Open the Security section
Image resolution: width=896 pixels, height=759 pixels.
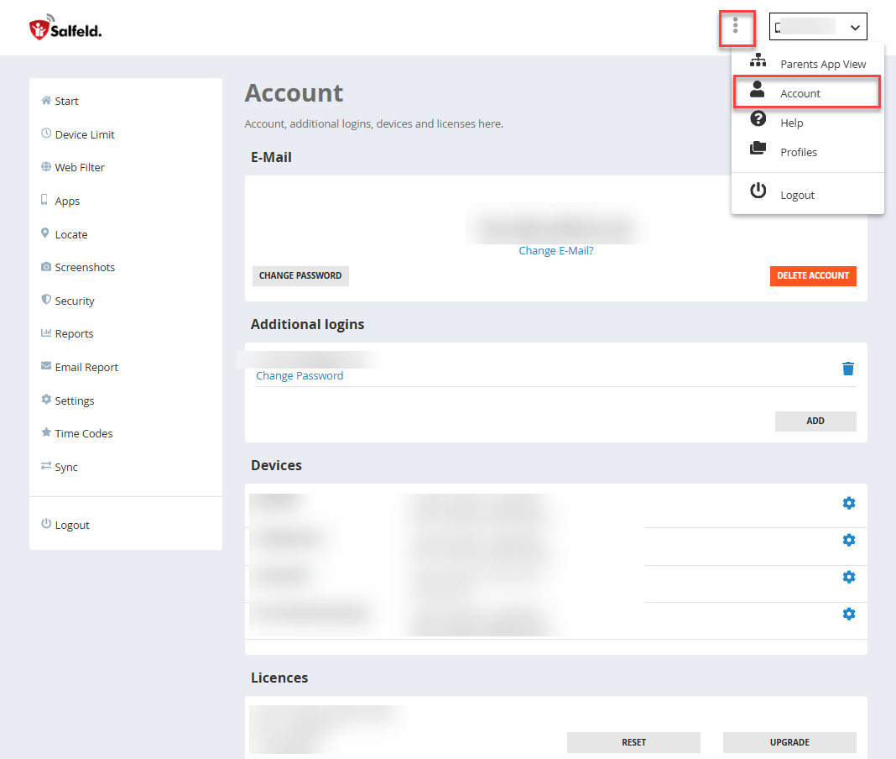(x=74, y=300)
